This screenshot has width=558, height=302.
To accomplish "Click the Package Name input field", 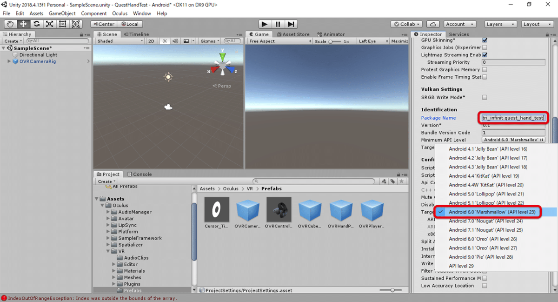I will [513, 118].
